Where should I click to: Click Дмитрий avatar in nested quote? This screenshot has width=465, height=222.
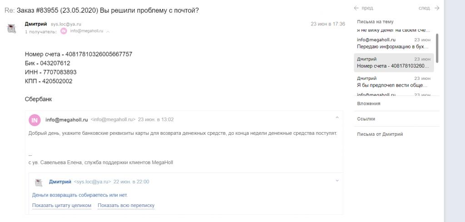pyautogui.click(x=39, y=183)
